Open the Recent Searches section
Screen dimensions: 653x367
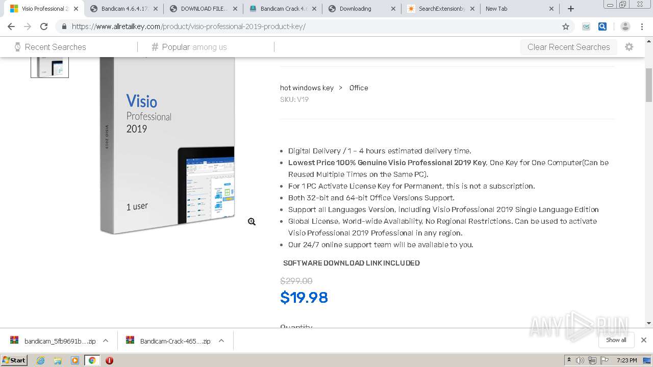(x=50, y=47)
